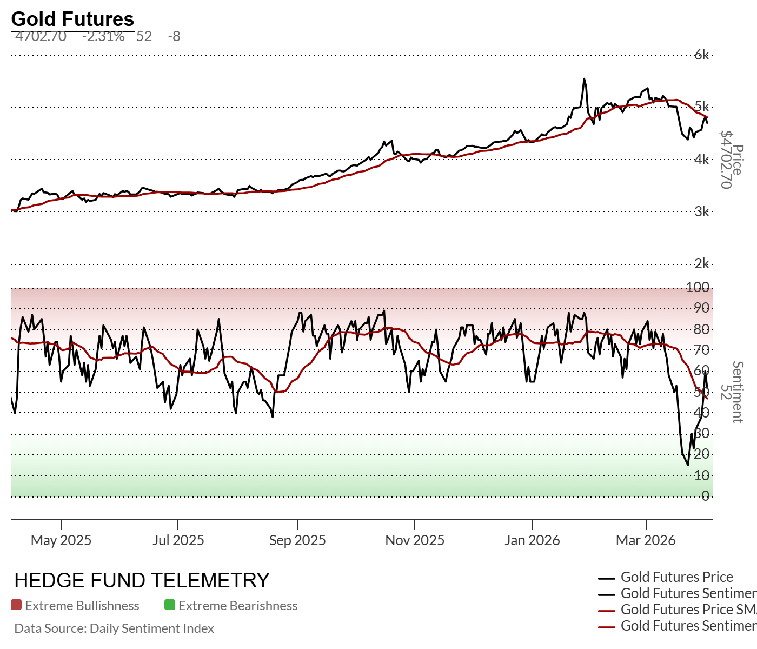Select the Jul 2025 x-axis label
The height and width of the screenshot is (649, 757).
tap(178, 540)
